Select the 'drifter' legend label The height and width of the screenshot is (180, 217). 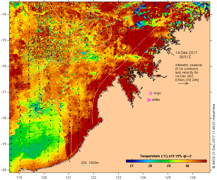coord(156,100)
